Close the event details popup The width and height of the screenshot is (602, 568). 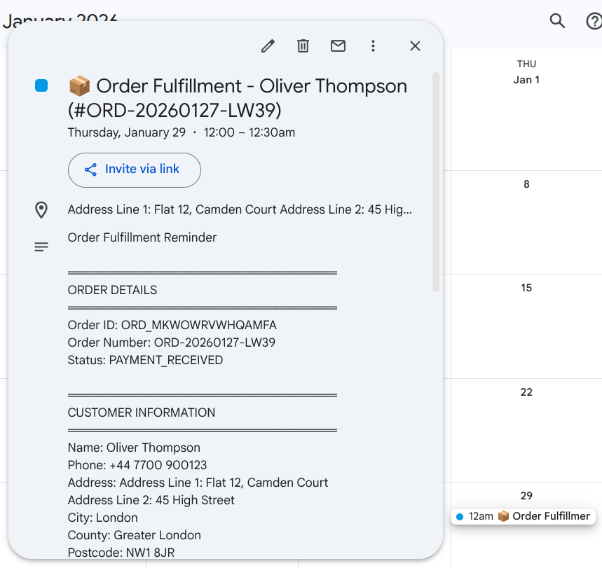point(415,46)
